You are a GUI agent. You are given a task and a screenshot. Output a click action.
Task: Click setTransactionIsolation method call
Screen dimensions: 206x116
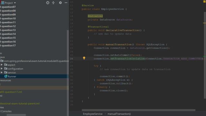[127, 59]
